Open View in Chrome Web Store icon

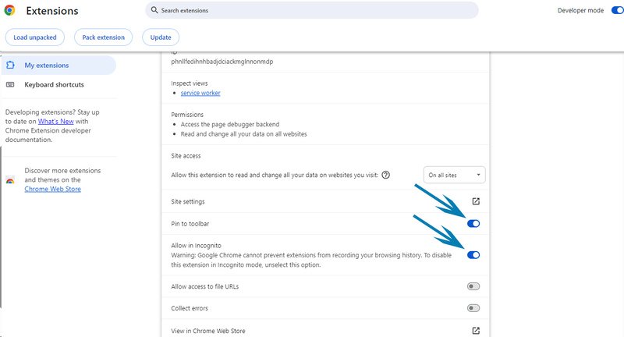pyautogui.click(x=476, y=331)
